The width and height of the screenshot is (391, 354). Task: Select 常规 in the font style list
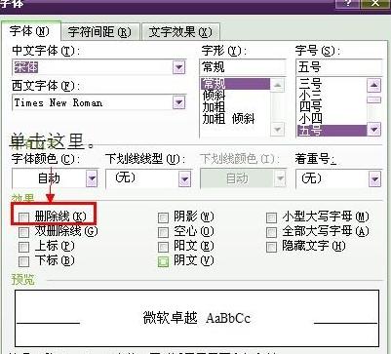coord(236,84)
